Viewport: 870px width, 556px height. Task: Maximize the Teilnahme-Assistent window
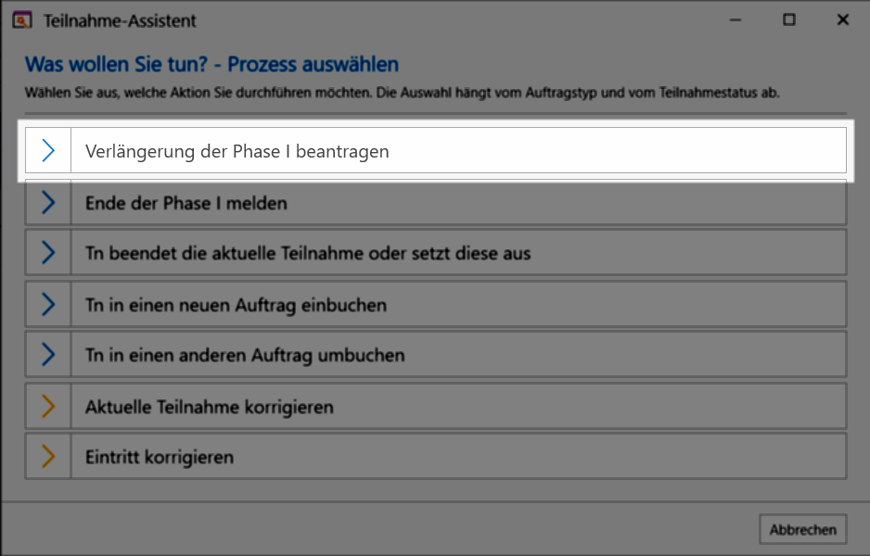(789, 20)
